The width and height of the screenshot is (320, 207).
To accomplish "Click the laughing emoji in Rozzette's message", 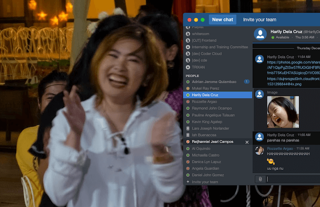I will point(271,161).
